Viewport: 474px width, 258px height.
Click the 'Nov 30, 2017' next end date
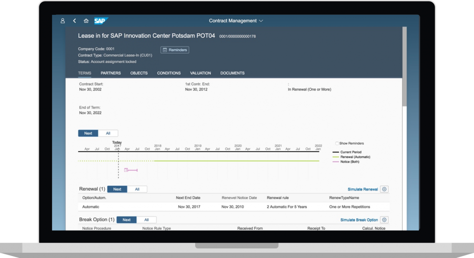click(189, 207)
